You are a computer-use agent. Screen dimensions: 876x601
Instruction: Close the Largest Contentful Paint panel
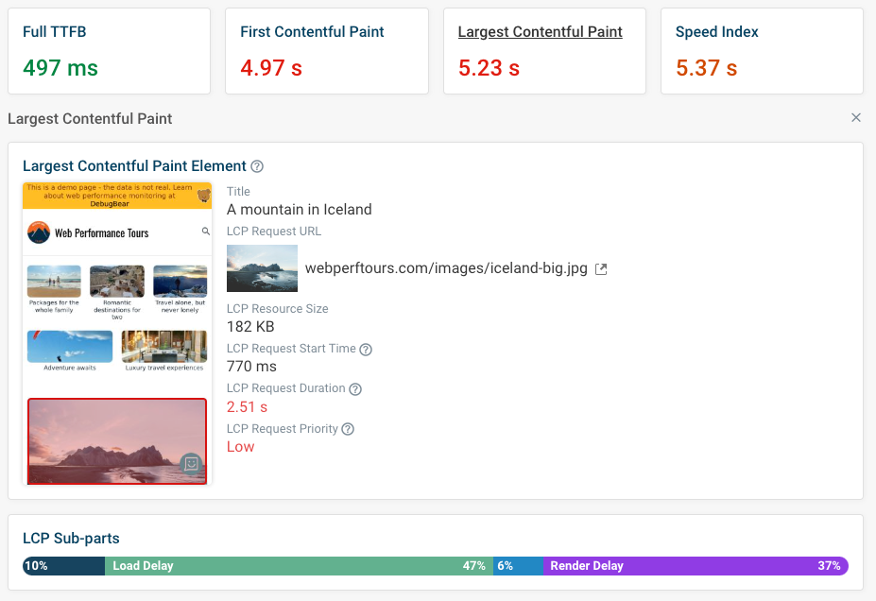(856, 117)
